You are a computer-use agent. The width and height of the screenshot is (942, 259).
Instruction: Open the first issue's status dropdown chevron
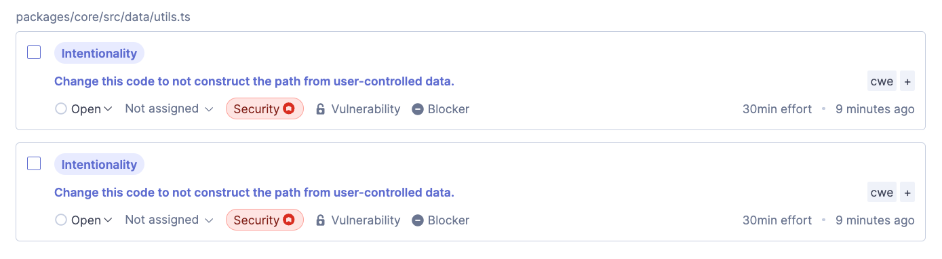(x=108, y=109)
